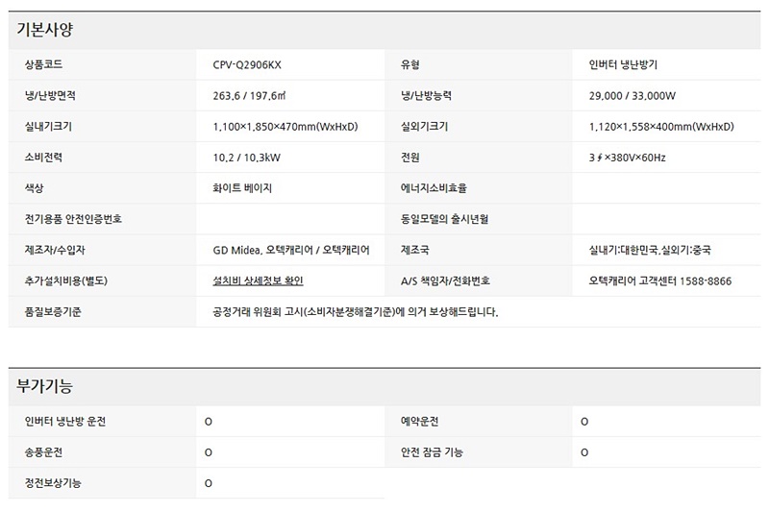Screen dimensions: 769x512
Task: Click the 전기용품 안전인증번호 label
Action: [x=74, y=219]
